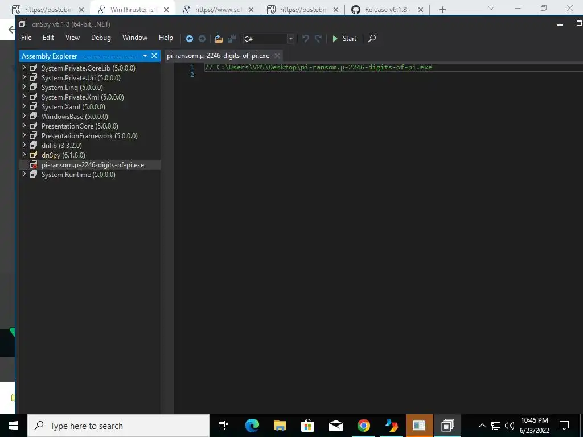The image size is (583, 437).
Task: Click the pi-ransom exe error assembly icon
Action: click(x=34, y=164)
